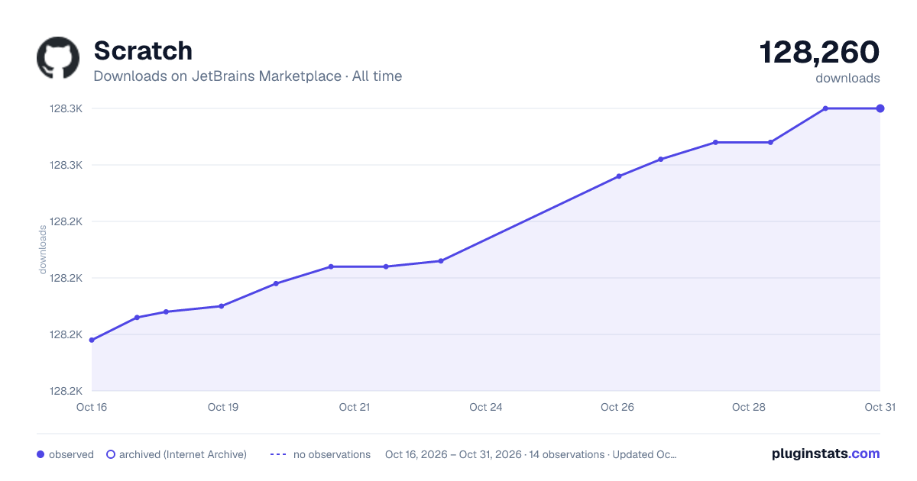This screenshot has width=917, height=481.
Task: Click the rotated downloads y-axis title
Action: [x=43, y=250]
